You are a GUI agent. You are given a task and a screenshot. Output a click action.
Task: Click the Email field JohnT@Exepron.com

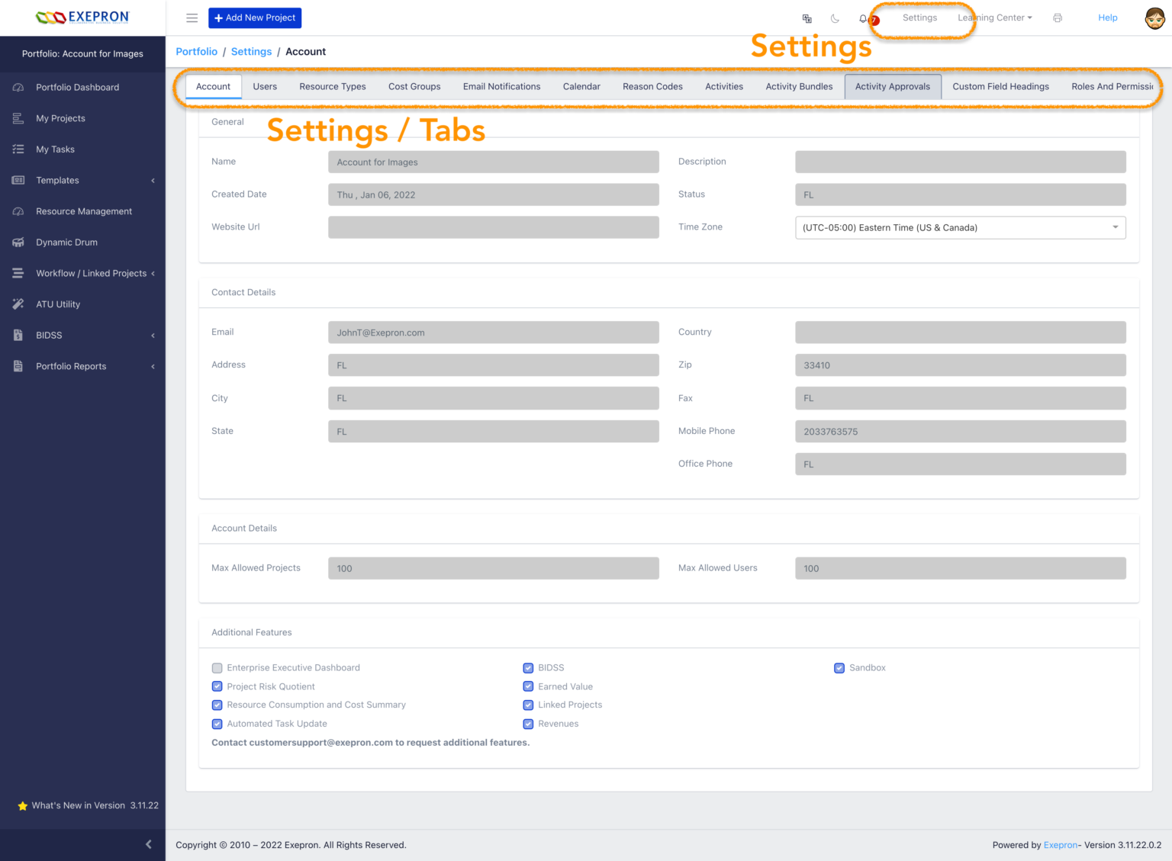click(x=494, y=333)
